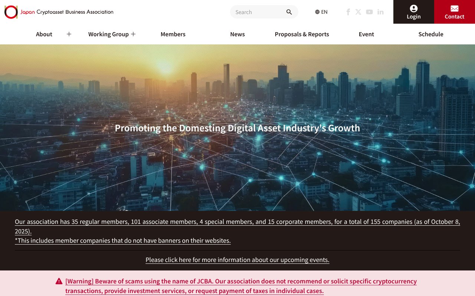
Task: Open JCBA's Facebook page
Action: [x=348, y=12]
